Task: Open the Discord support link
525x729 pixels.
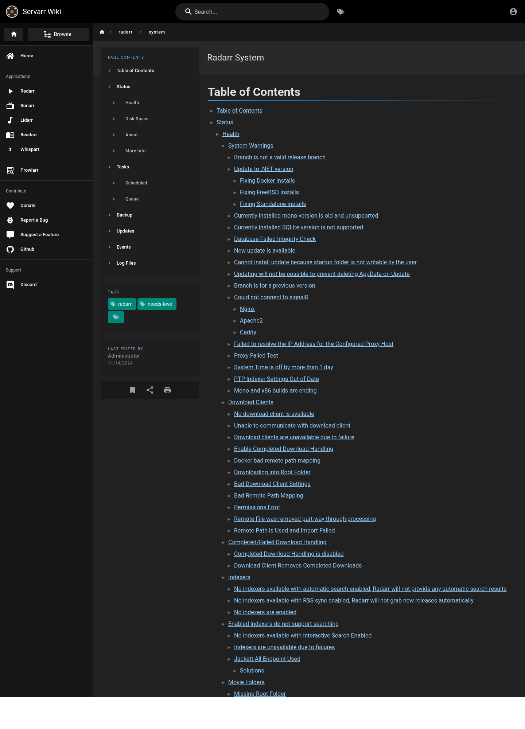Action: click(46, 285)
